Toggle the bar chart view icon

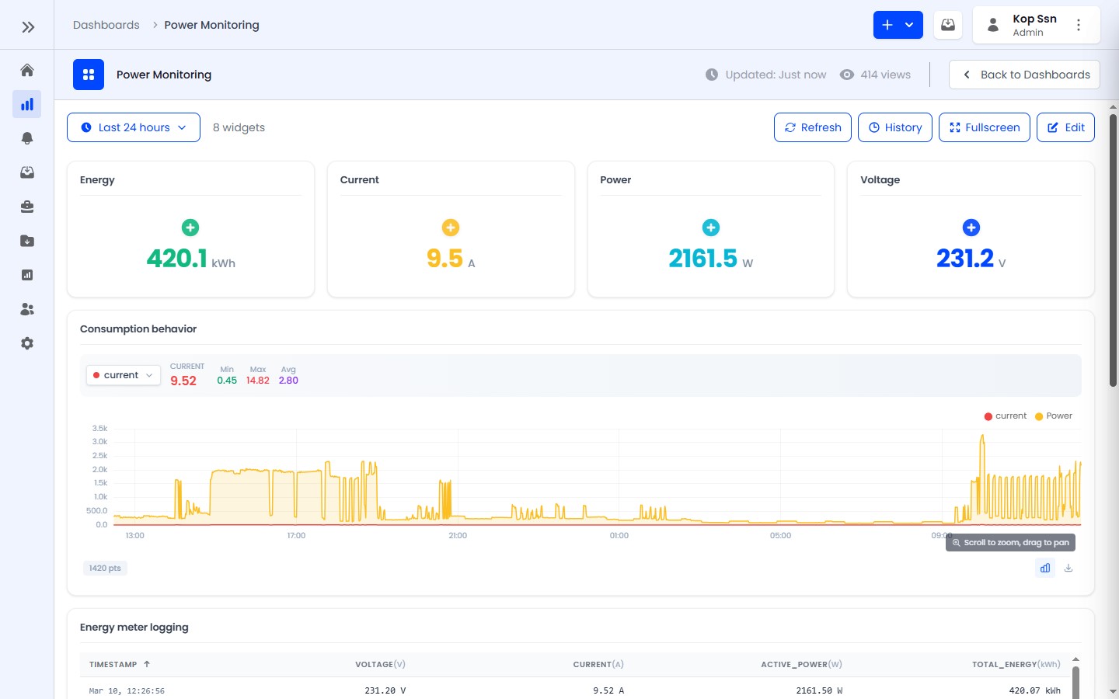click(x=1045, y=568)
